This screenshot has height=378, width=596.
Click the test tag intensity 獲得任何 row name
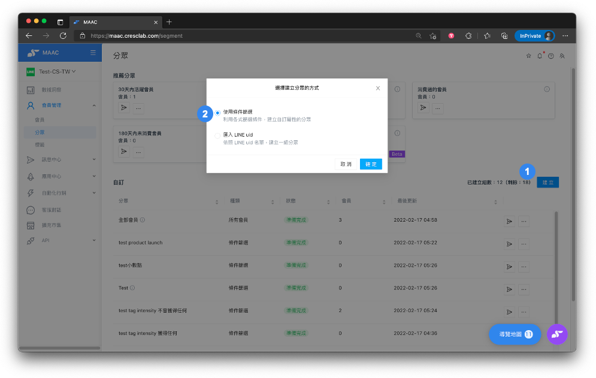click(x=147, y=333)
